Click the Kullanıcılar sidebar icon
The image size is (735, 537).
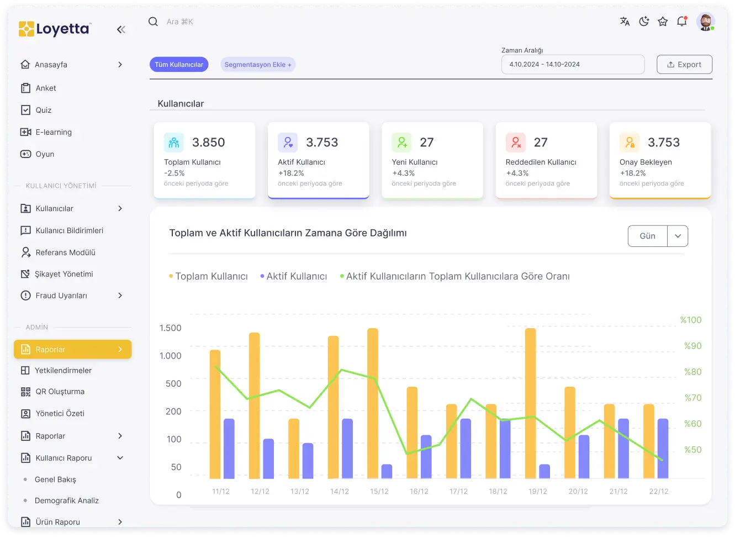point(25,208)
